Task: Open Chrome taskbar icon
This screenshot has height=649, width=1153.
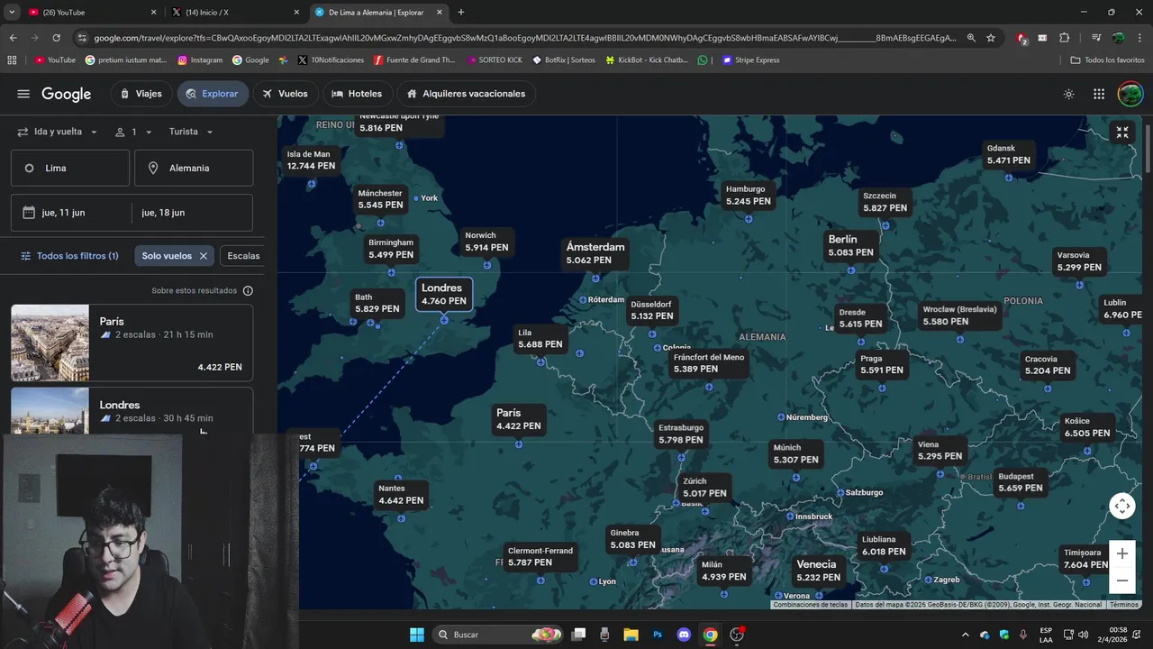Action: coord(710,635)
